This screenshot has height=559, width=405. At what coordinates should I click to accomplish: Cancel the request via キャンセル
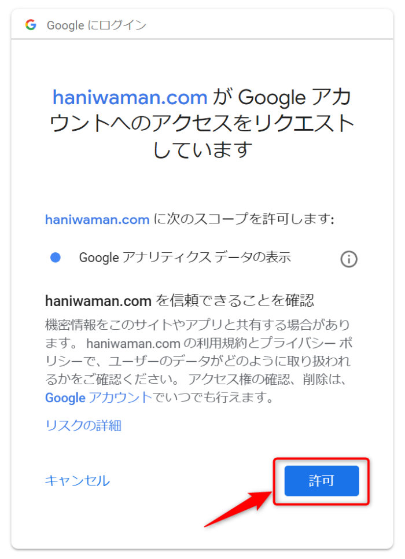click(x=78, y=480)
